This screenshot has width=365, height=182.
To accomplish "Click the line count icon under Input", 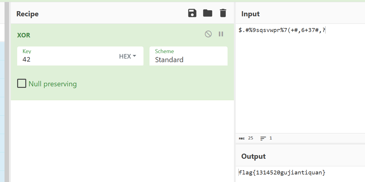I will point(263,138).
